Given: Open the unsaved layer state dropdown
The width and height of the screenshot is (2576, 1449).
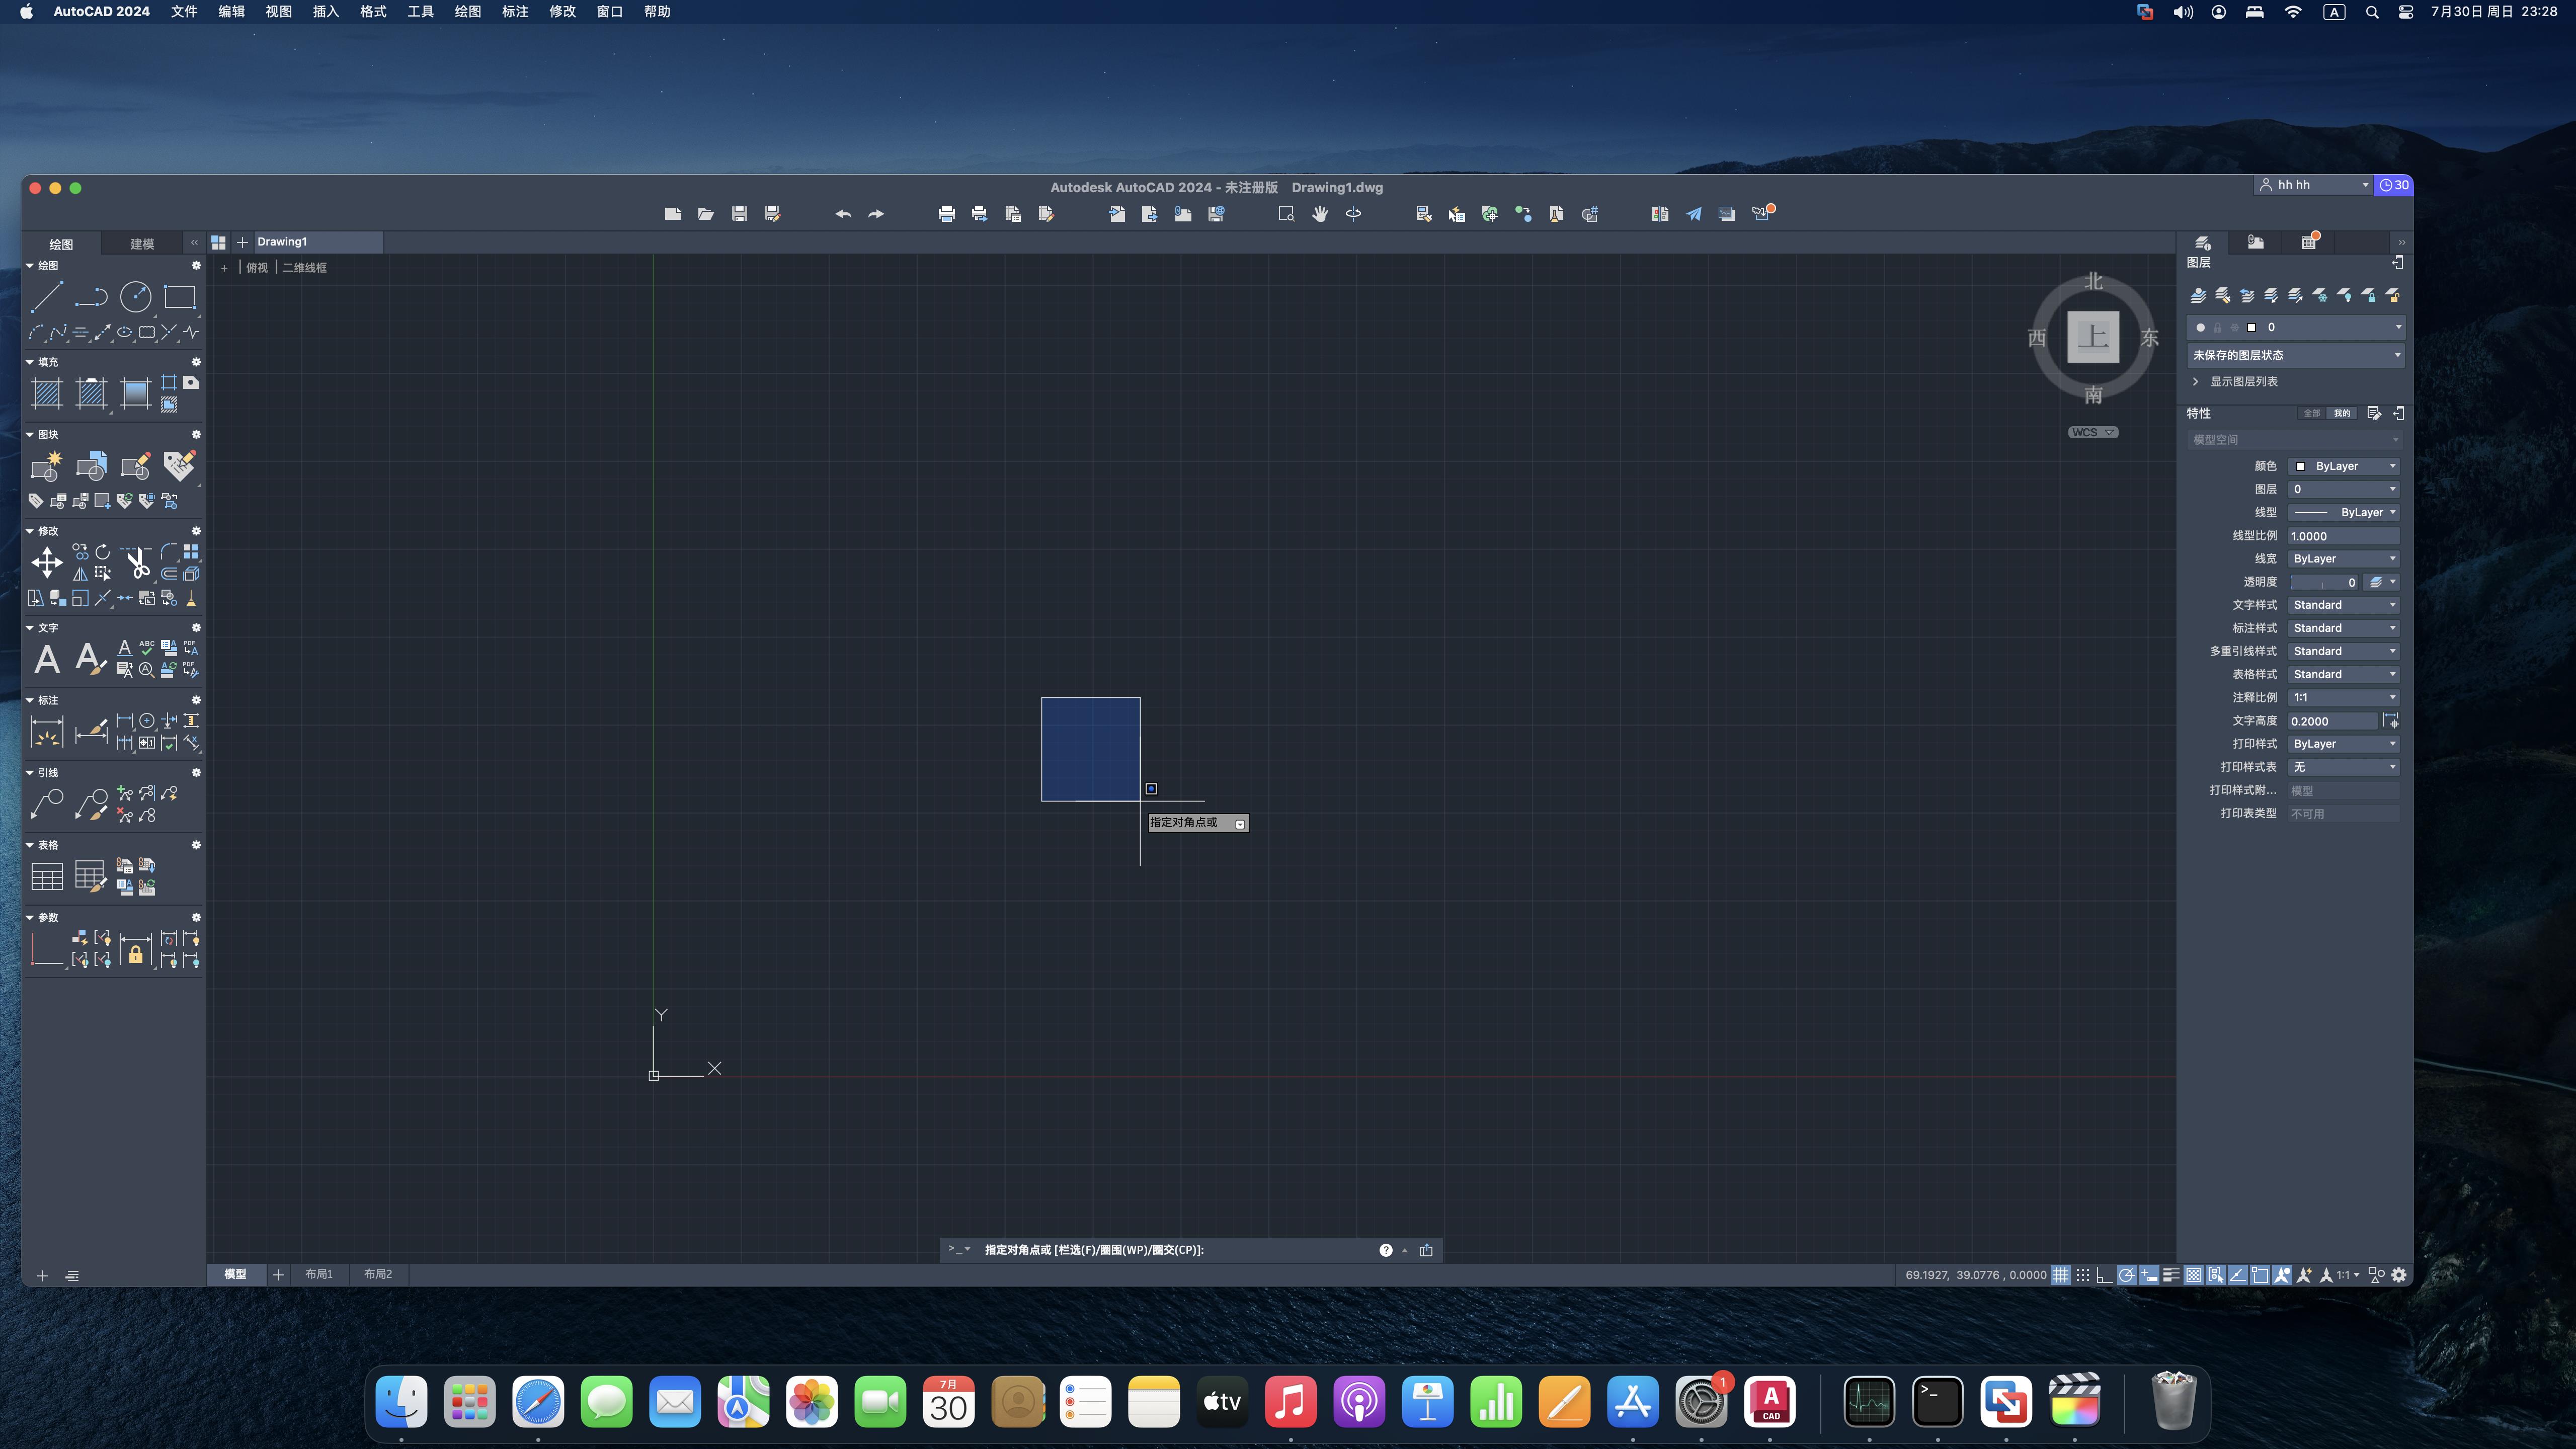Looking at the screenshot, I should point(2296,355).
